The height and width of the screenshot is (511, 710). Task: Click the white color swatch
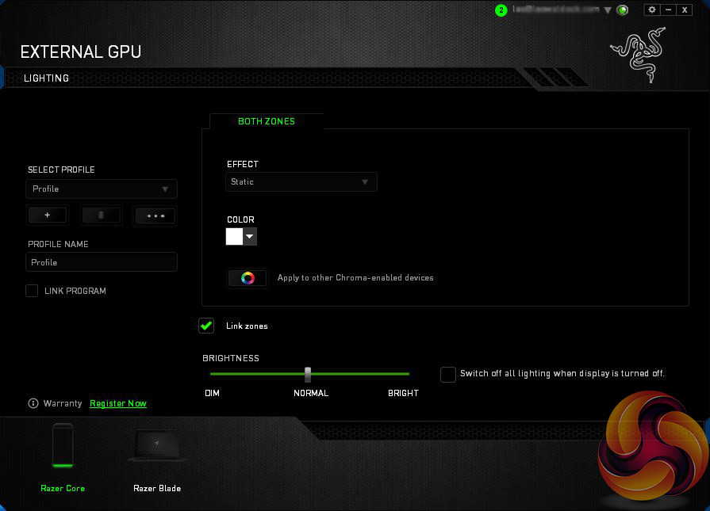pos(235,237)
